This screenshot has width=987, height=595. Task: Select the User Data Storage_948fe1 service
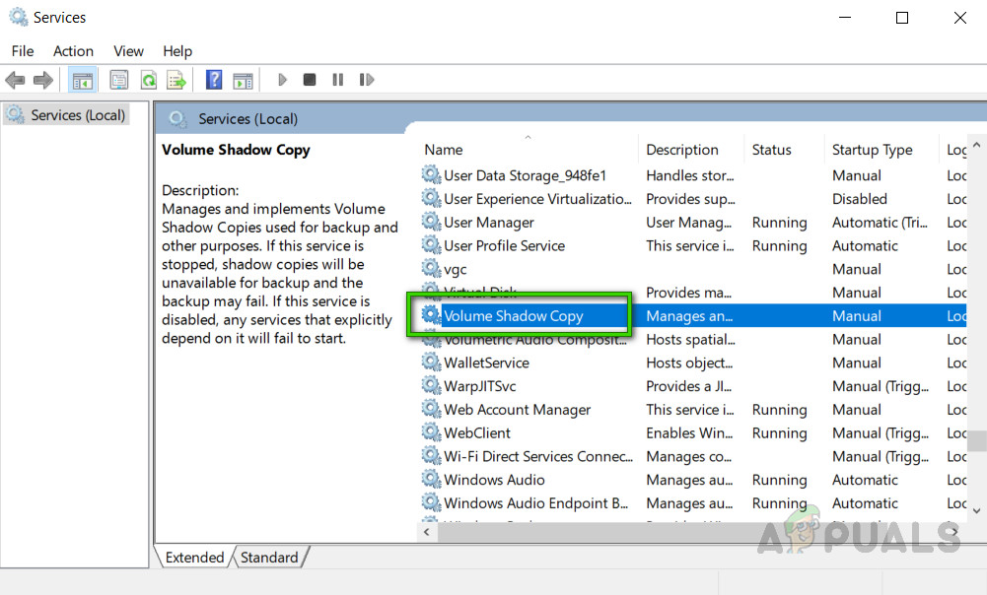point(525,175)
